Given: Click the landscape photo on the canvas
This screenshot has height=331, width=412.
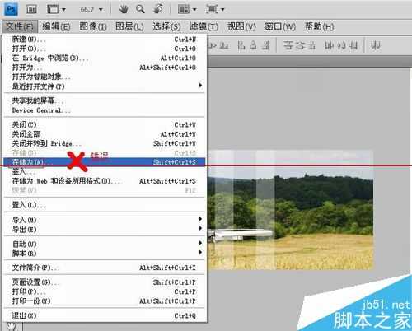Looking at the screenshot, I should [290, 210].
